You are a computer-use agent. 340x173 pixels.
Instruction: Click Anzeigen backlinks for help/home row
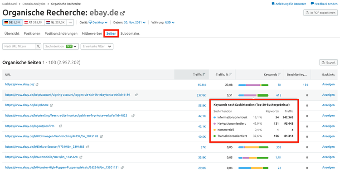click(x=328, y=105)
